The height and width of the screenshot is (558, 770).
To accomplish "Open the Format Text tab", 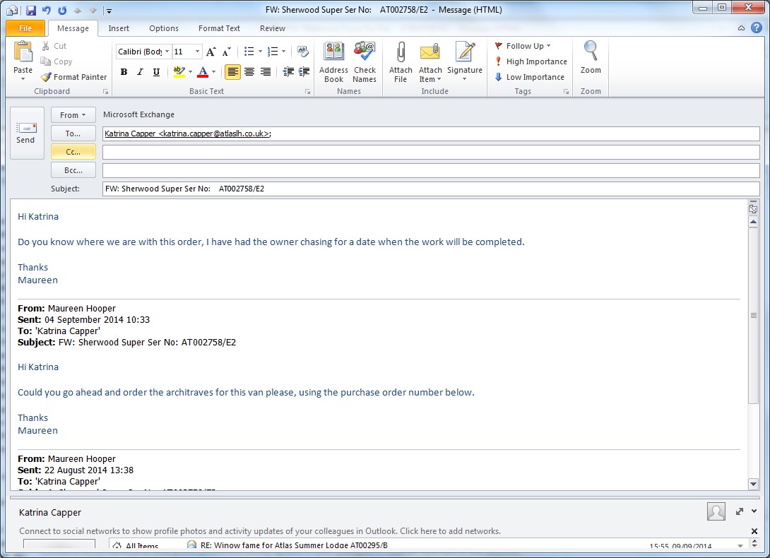I will coord(219,28).
